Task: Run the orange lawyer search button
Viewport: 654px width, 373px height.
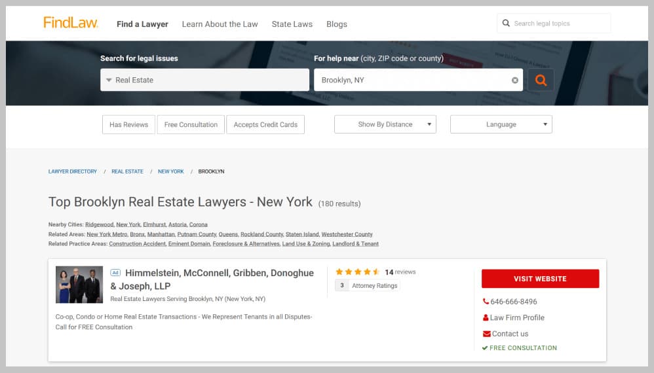Action: coord(541,80)
